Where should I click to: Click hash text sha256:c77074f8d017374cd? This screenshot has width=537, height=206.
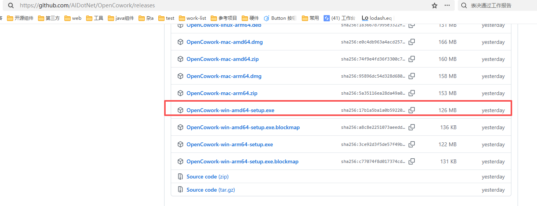[373, 161]
